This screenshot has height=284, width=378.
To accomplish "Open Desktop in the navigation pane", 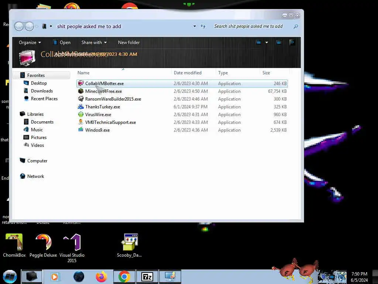I will pos(38,83).
